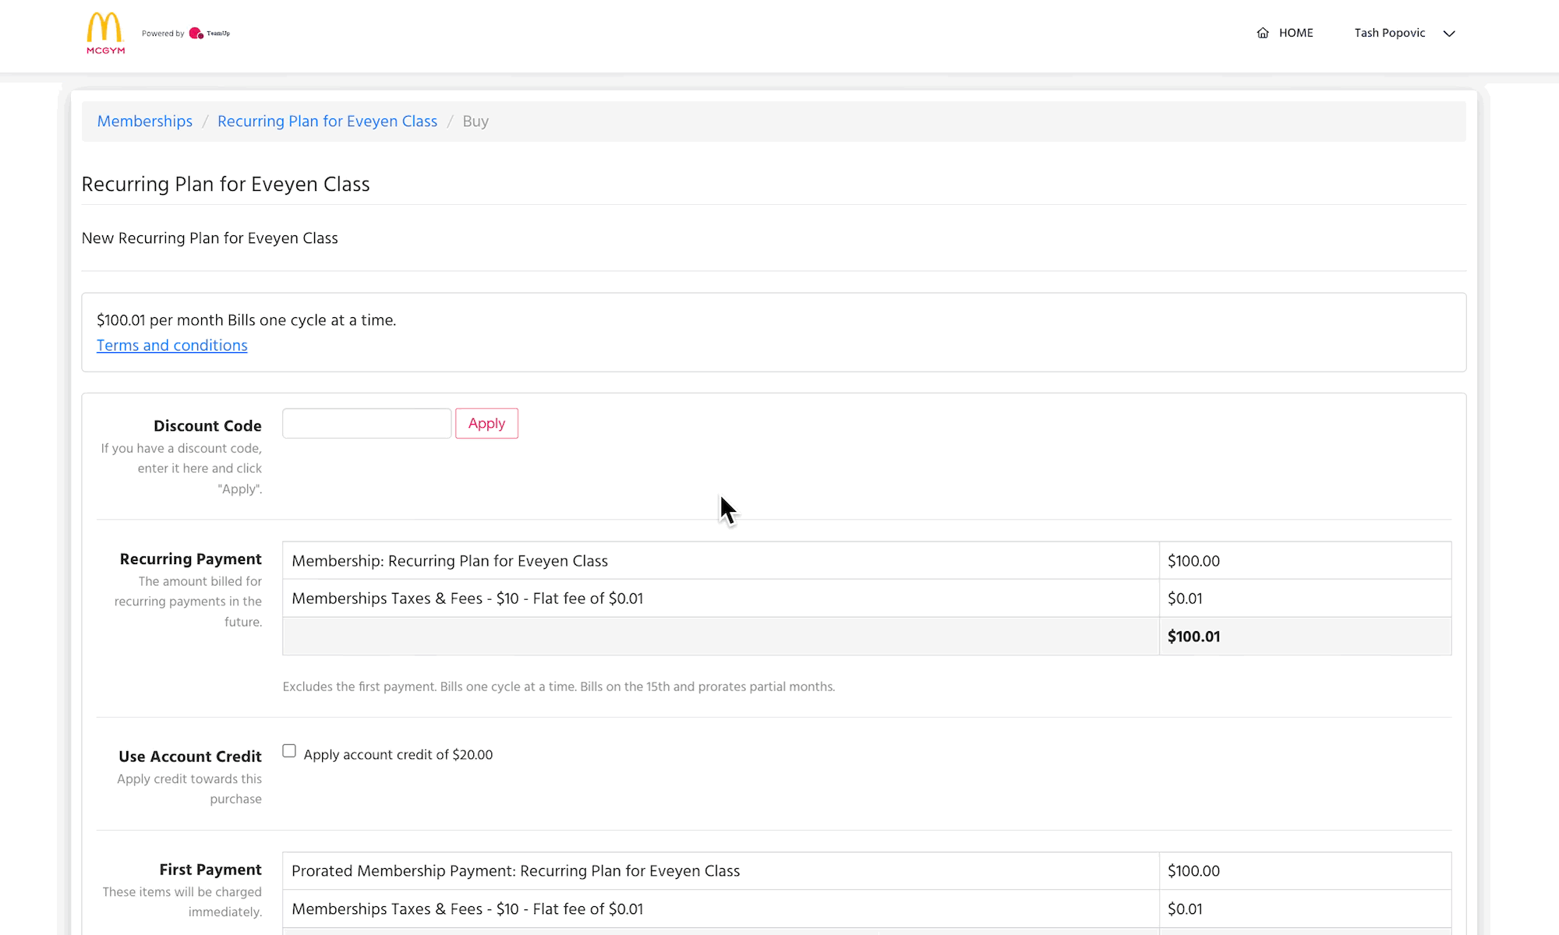Open the Tash Popovic account menu
The width and height of the screenshot is (1559, 935).
tap(1390, 33)
